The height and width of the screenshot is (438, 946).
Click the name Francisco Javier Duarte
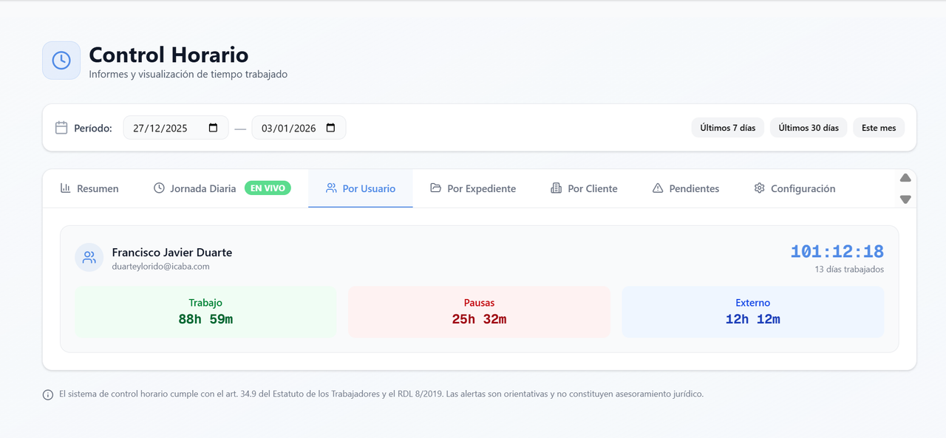click(171, 253)
